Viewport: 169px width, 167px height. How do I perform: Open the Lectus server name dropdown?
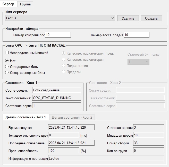[x=60, y=18]
